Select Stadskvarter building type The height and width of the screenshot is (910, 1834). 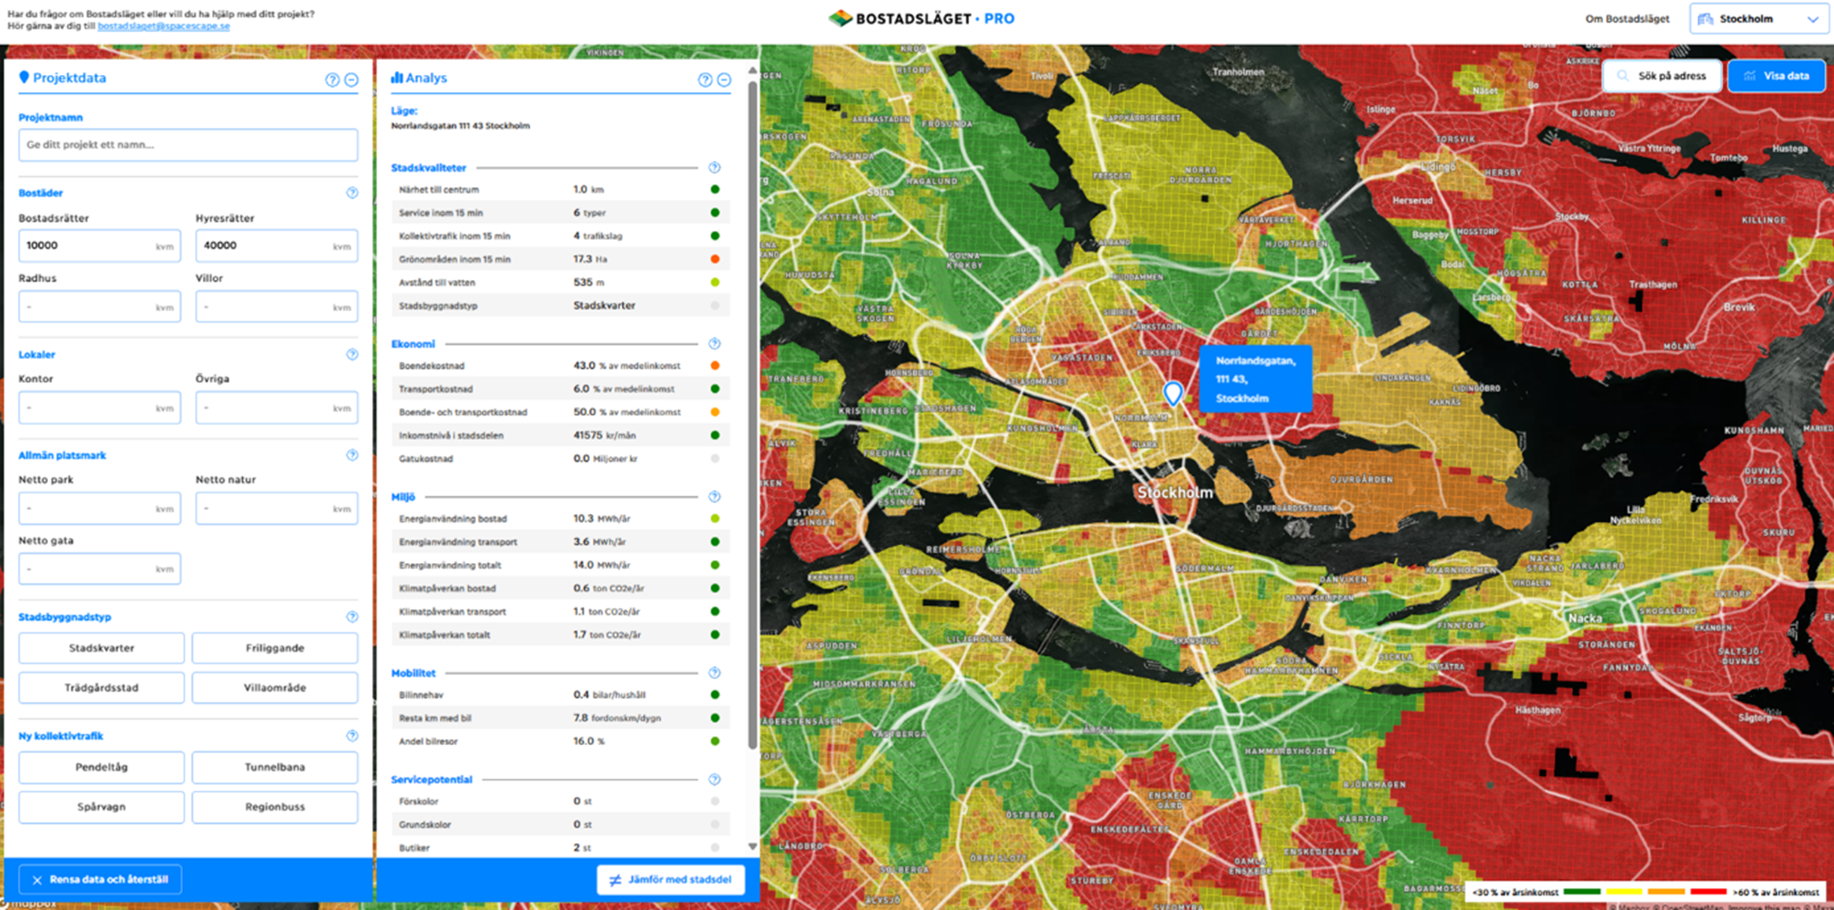pyautogui.click(x=102, y=648)
